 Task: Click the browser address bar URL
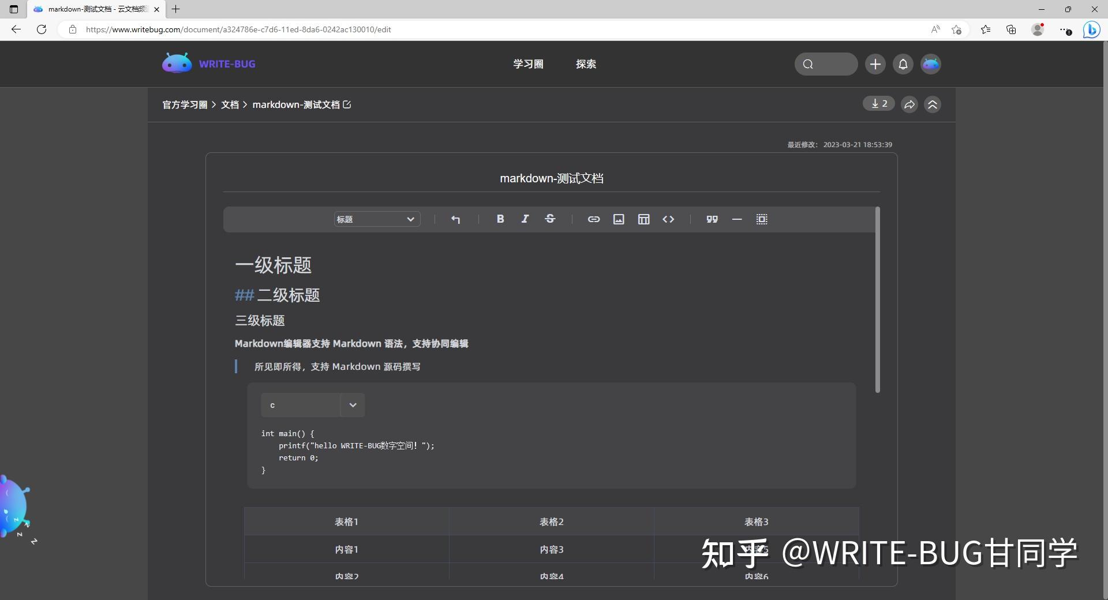point(238,29)
